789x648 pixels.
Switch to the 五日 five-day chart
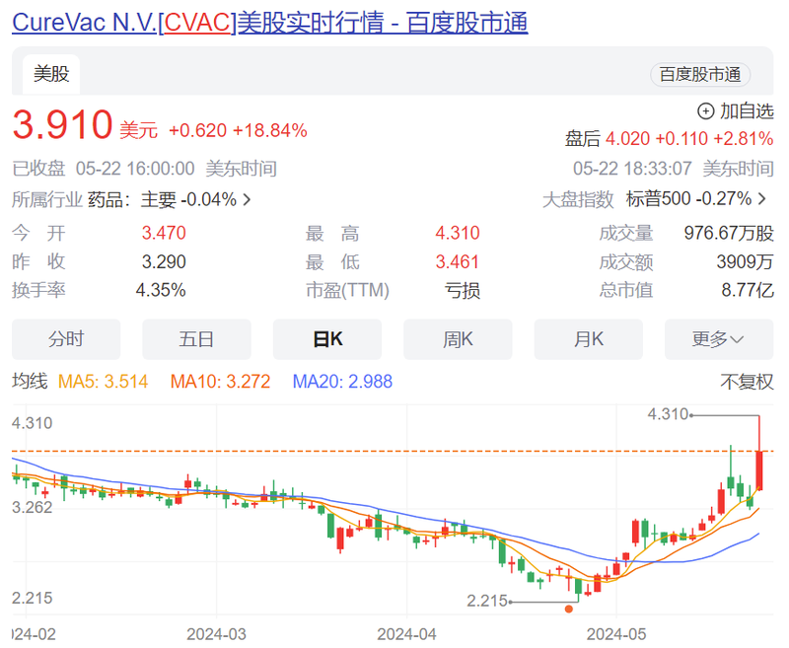tap(196, 339)
